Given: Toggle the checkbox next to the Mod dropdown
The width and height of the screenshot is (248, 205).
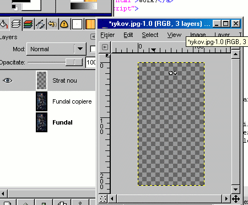Looking at the screenshot, I should tap(93, 49).
